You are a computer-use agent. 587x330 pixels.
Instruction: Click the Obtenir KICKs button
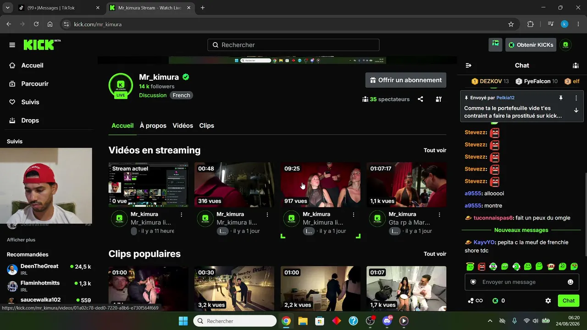coord(531,44)
